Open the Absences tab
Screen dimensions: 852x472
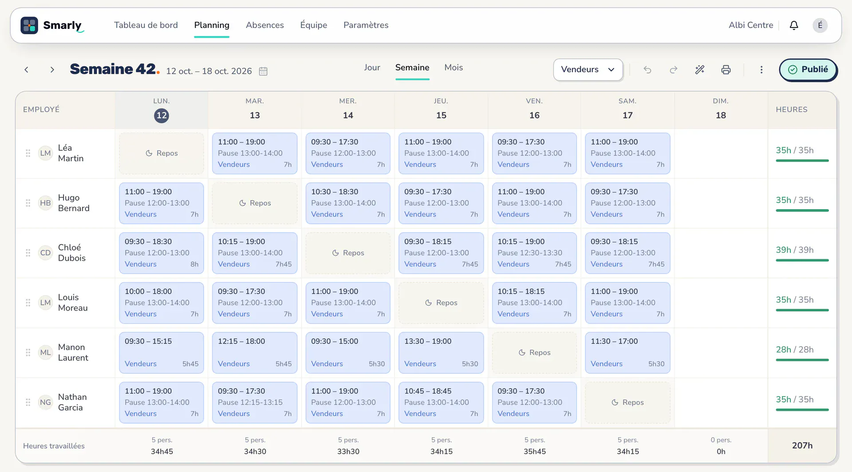(265, 25)
